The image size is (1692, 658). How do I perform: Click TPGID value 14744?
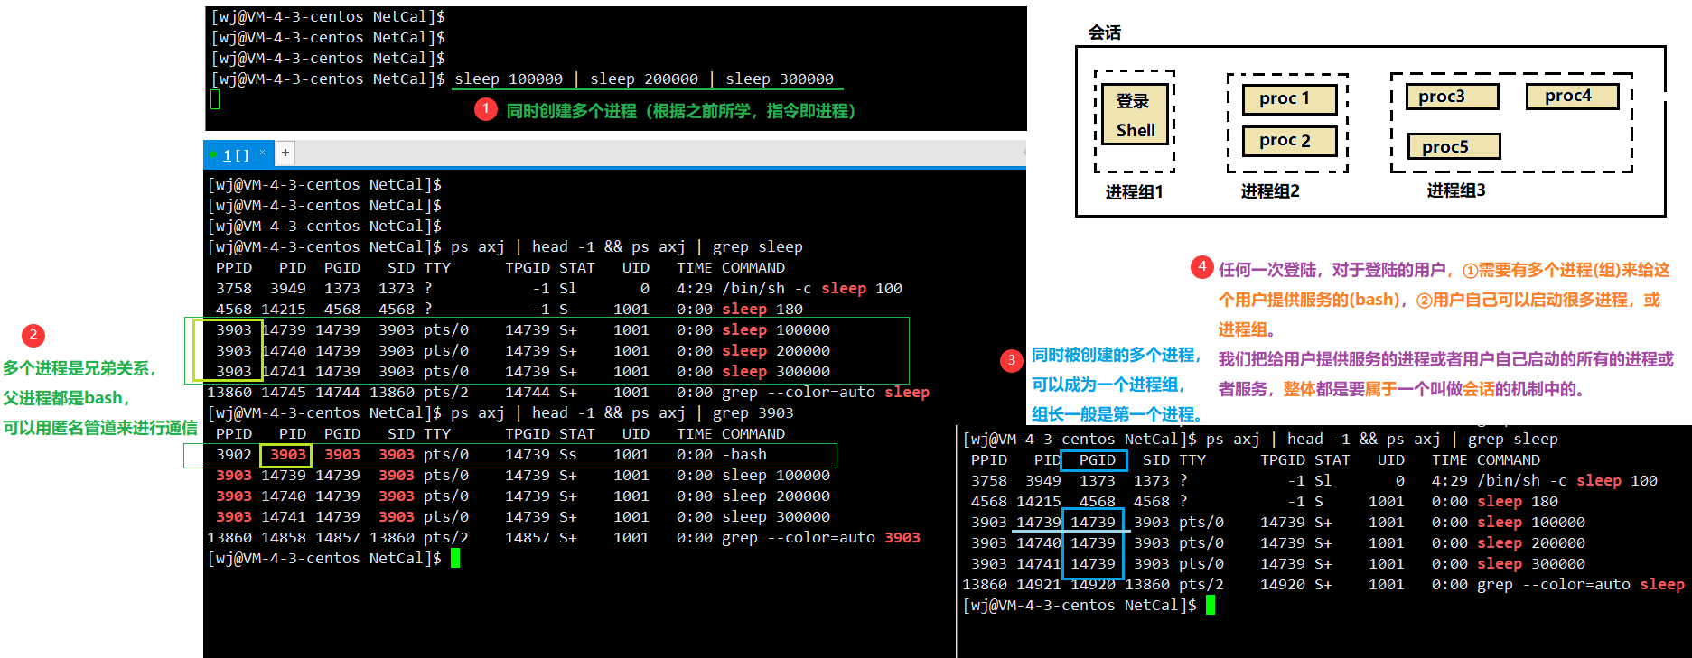click(528, 393)
